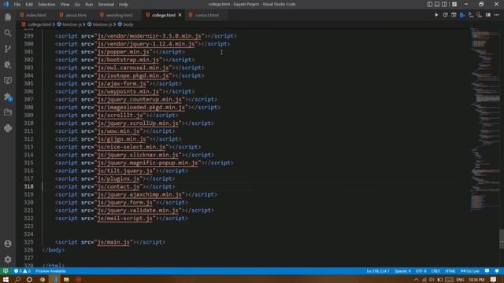504x283 pixels.
Task: Open the Terminal menu
Action: (106, 5)
